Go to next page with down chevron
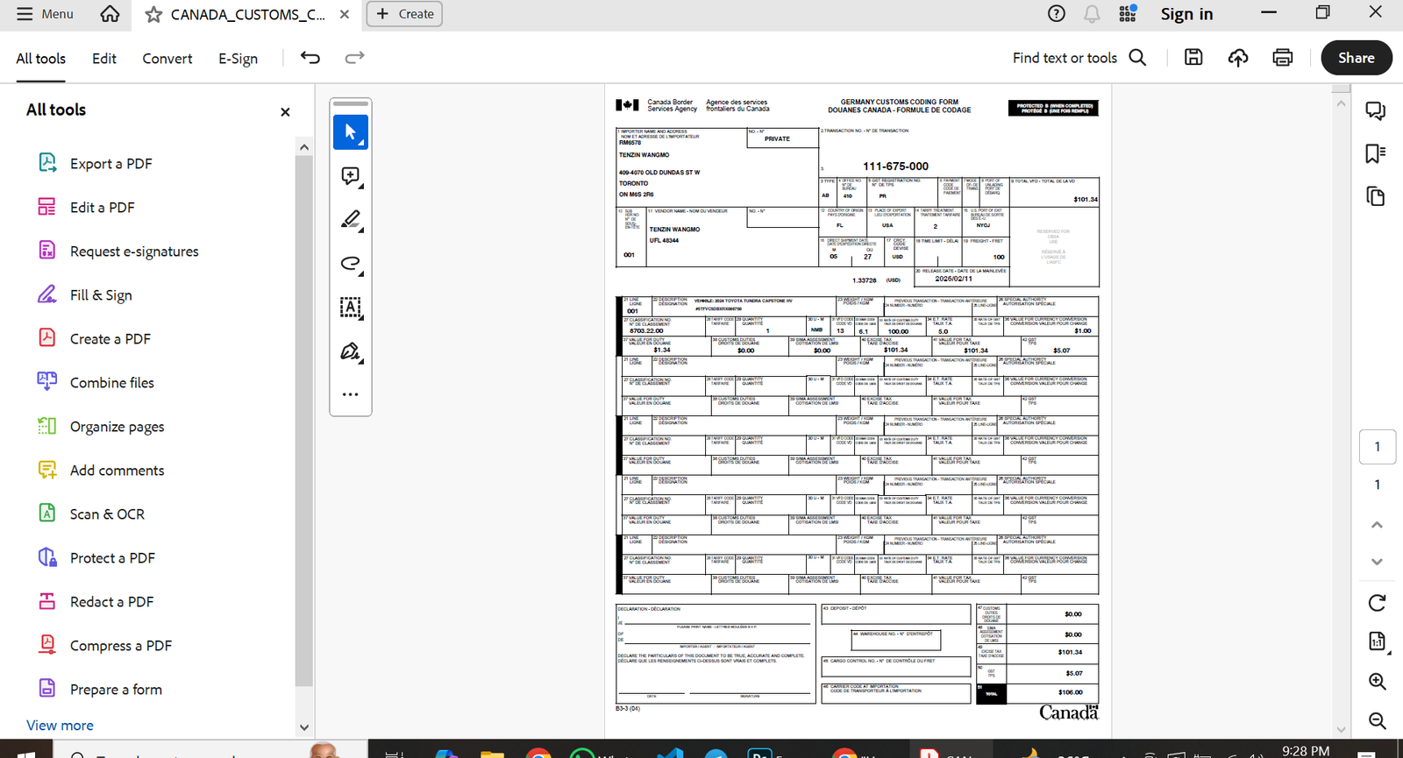This screenshot has width=1403, height=758. [x=1377, y=562]
